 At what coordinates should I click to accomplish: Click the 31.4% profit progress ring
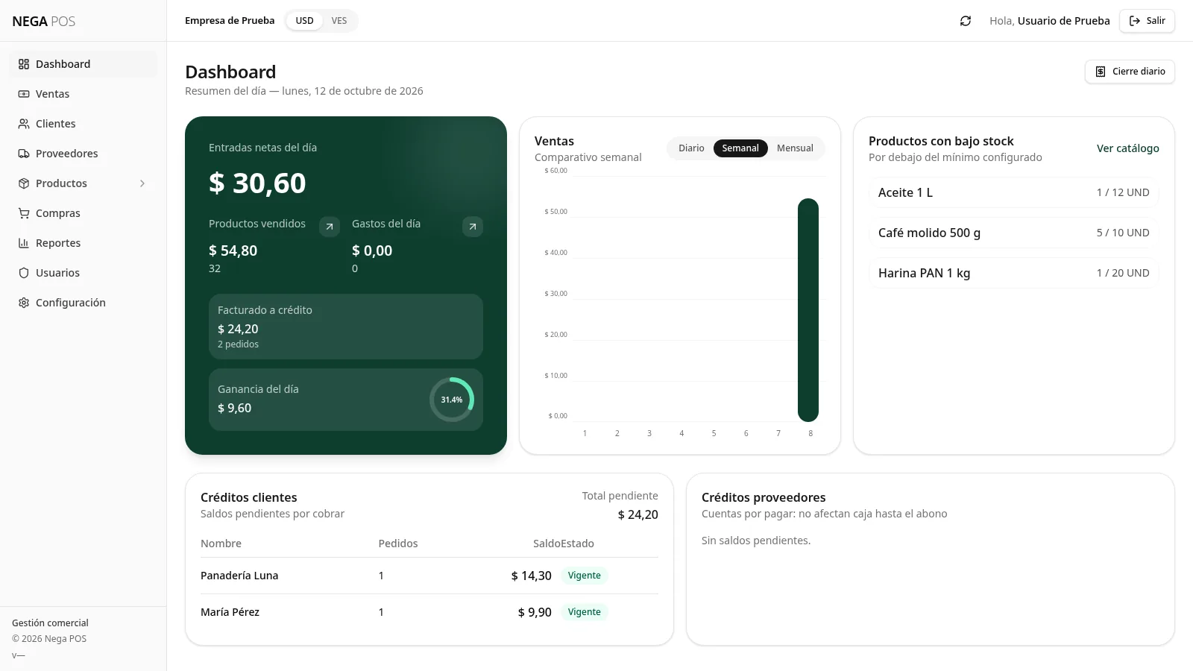(452, 400)
